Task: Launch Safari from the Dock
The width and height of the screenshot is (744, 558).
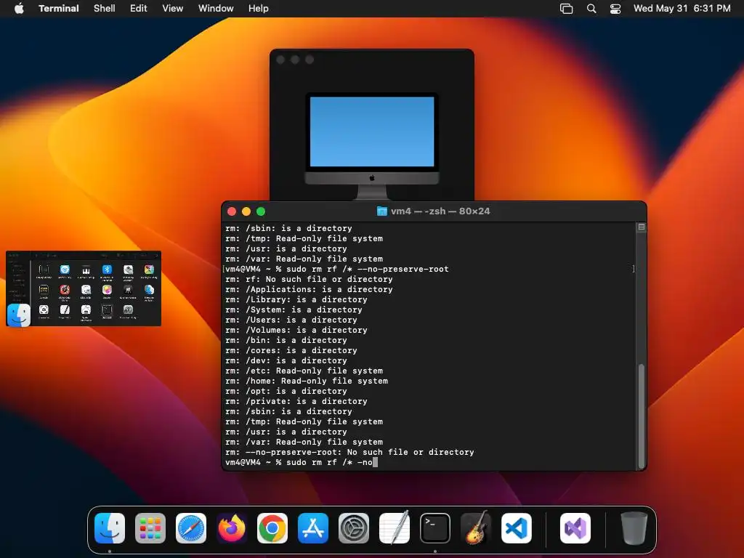Action: coord(191,528)
